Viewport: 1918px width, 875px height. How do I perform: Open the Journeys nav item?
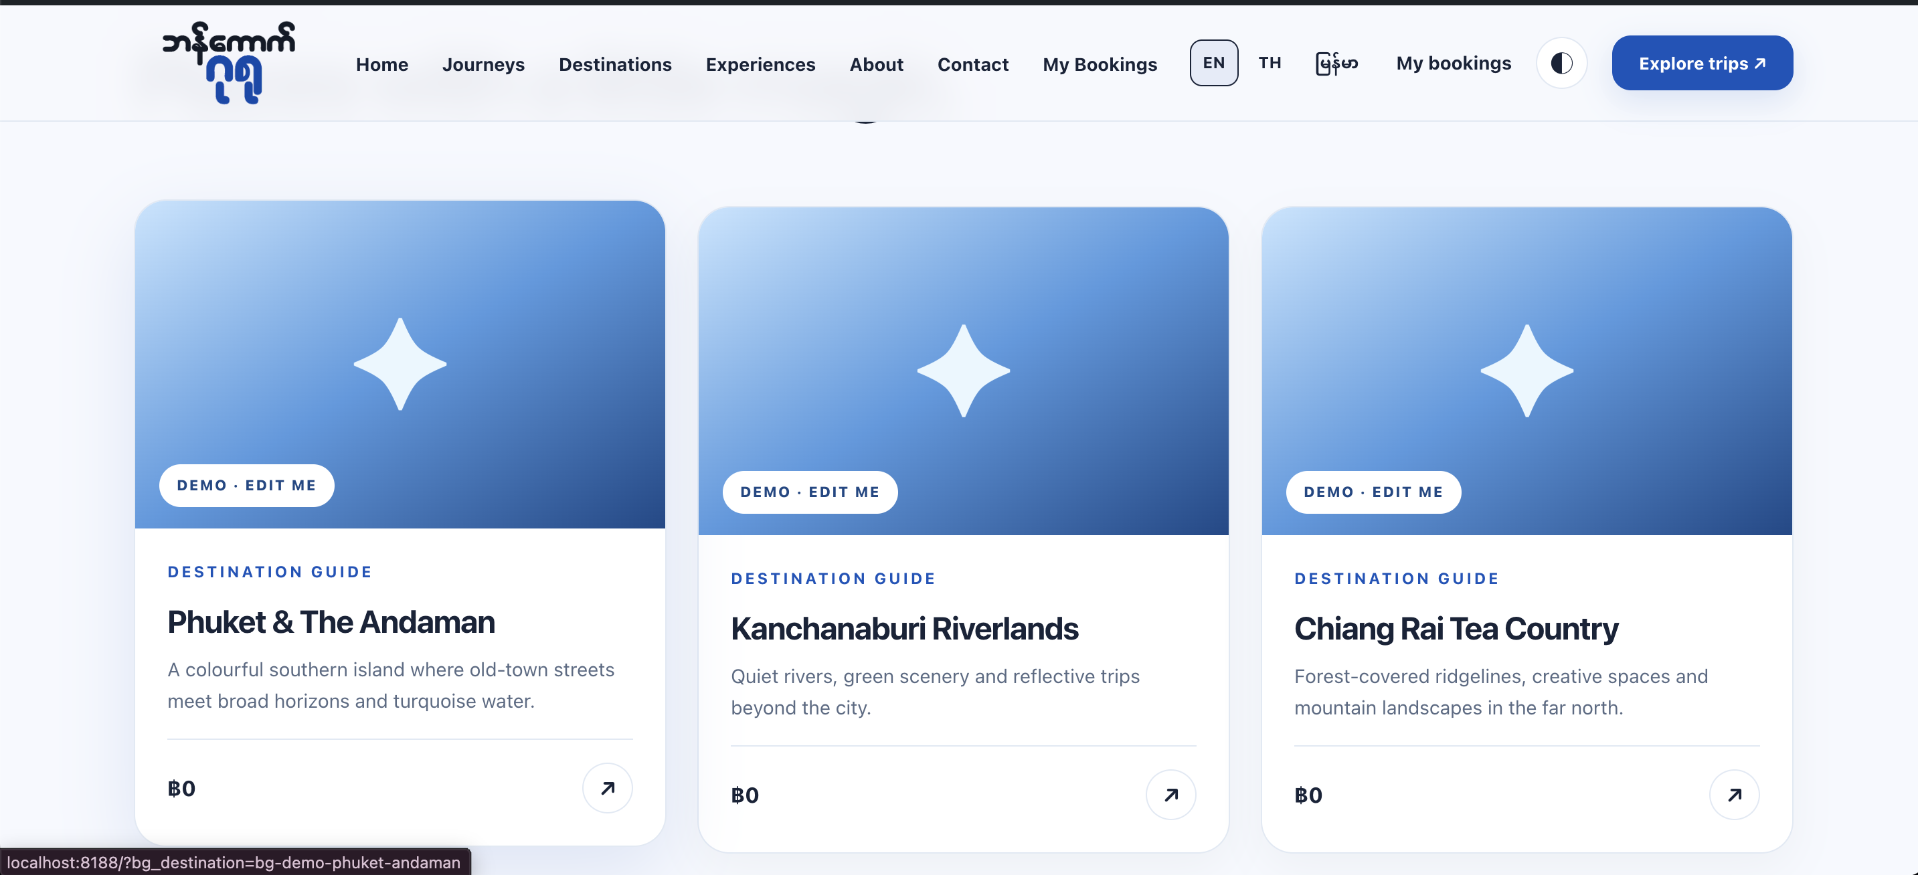click(483, 65)
